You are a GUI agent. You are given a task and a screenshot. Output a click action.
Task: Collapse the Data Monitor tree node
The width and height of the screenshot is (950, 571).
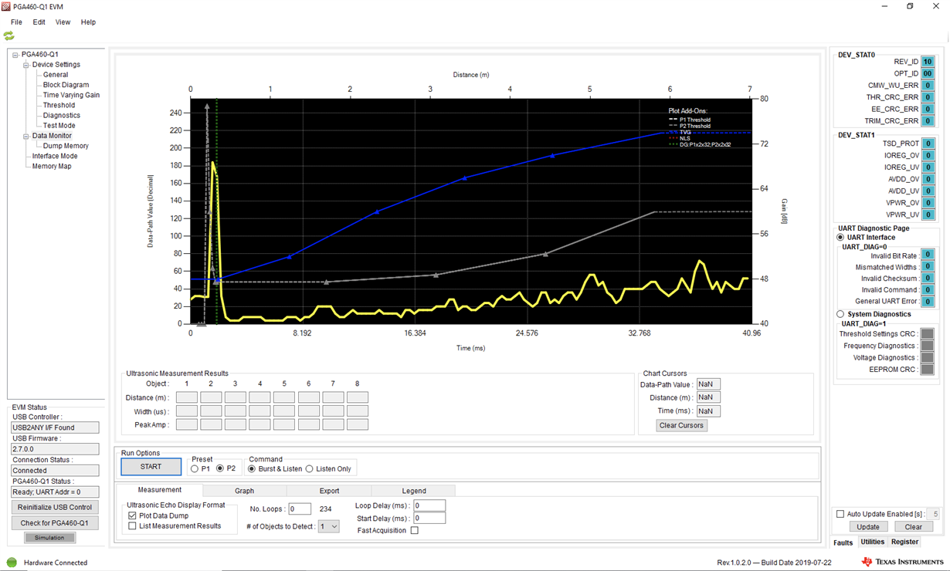click(x=26, y=136)
